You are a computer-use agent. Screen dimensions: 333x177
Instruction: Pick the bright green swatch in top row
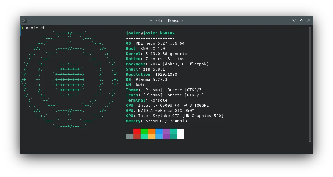(144, 131)
